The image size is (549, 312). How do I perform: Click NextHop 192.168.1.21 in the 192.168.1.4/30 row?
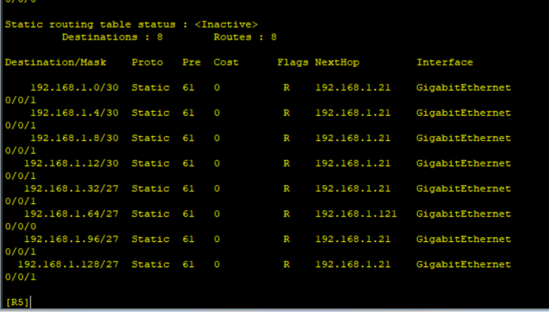click(x=352, y=113)
